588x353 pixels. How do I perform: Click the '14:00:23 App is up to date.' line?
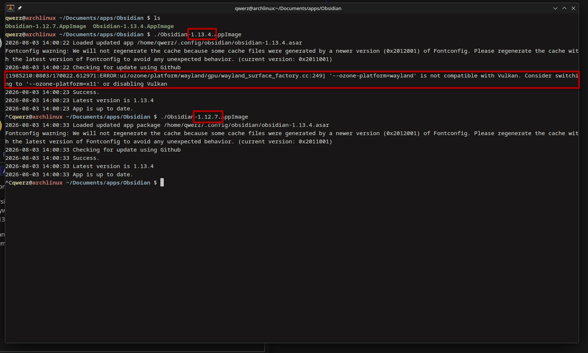[x=69, y=109]
